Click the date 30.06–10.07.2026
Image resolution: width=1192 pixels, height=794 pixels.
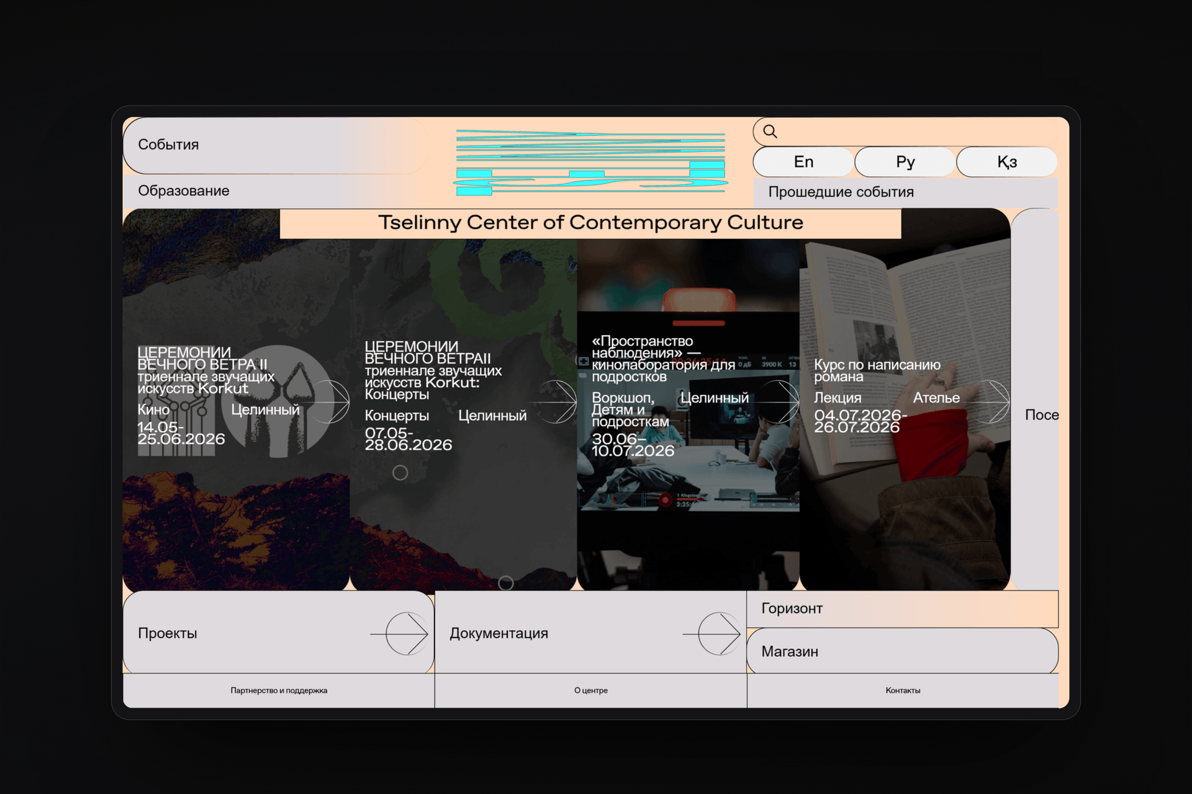633,445
